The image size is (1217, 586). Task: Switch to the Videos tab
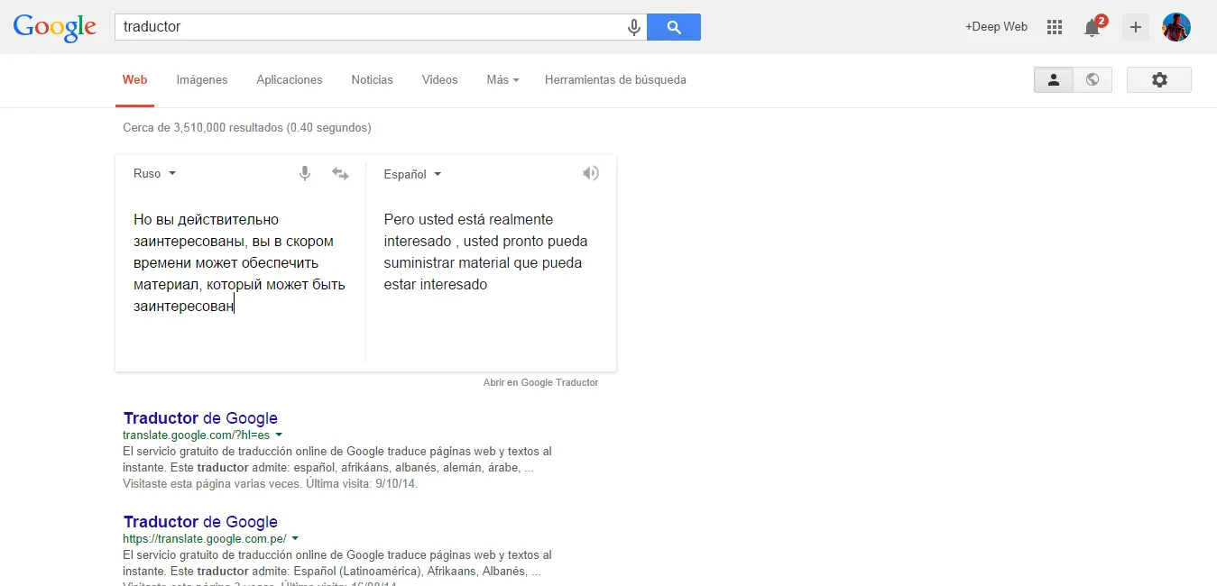(440, 79)
